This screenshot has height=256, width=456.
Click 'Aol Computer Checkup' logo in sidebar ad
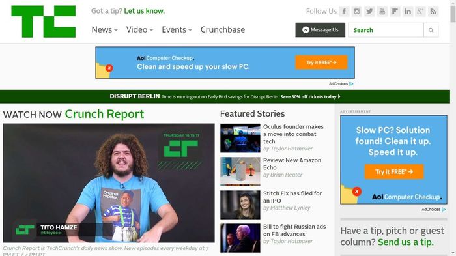pos(407,197)
